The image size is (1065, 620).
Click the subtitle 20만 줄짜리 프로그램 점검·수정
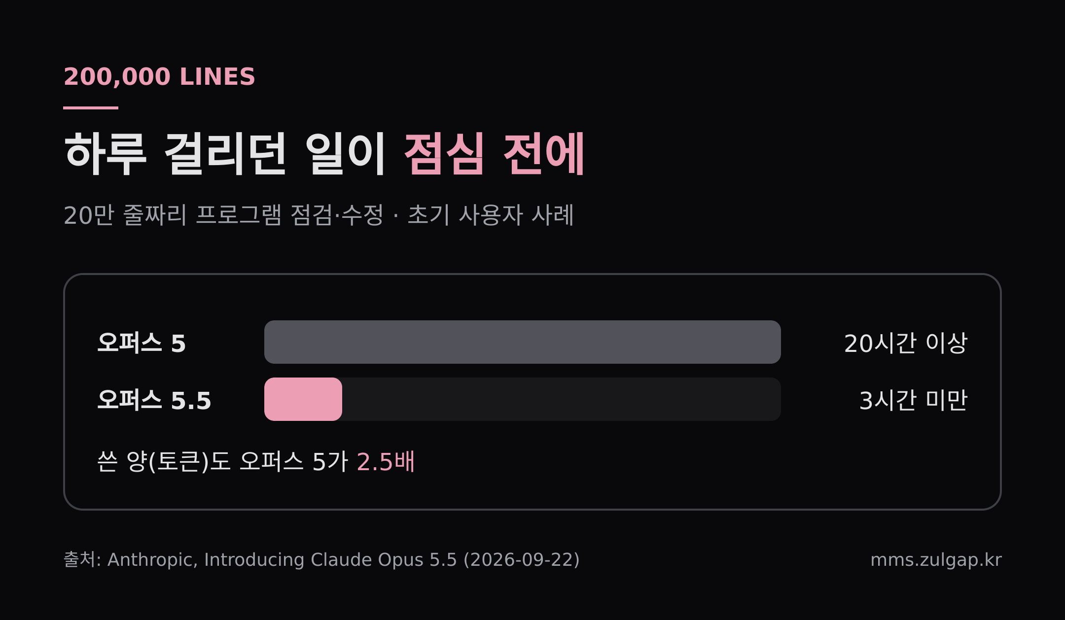click(x=223, y=215)
